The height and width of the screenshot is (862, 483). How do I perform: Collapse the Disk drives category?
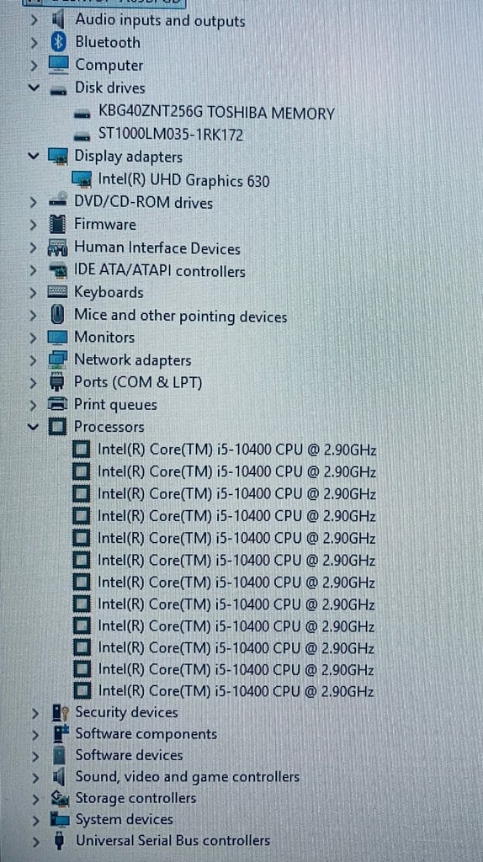point(34,88)
